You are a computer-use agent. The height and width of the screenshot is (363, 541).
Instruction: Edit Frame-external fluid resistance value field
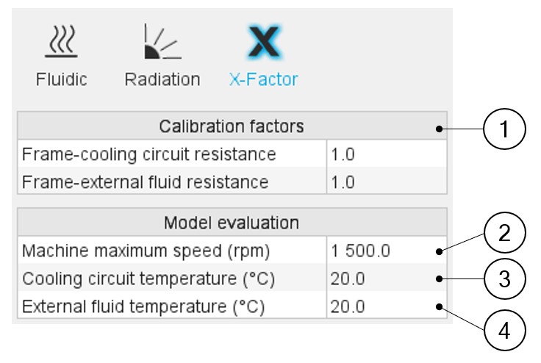386,181
